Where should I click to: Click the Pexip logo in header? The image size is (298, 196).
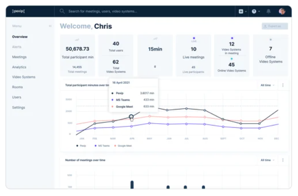pos(20,11)
